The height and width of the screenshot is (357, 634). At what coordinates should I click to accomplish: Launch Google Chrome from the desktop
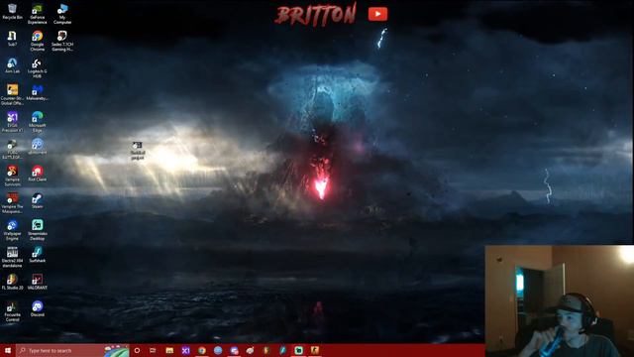pyautogui.click(x=38, y=41)
